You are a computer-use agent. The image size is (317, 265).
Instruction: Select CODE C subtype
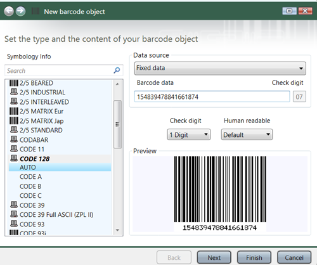click(30, 196)
